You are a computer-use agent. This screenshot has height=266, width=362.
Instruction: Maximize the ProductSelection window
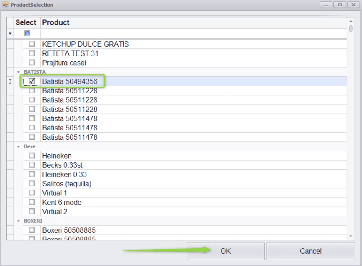[340, 5]
